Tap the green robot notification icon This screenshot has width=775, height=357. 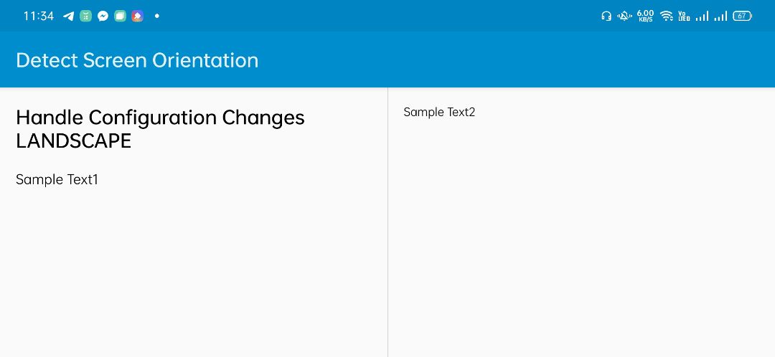[x=86, y=16]
